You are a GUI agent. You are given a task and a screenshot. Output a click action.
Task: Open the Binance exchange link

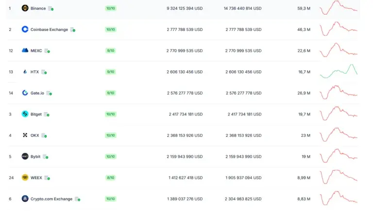(x=38, y=8)
